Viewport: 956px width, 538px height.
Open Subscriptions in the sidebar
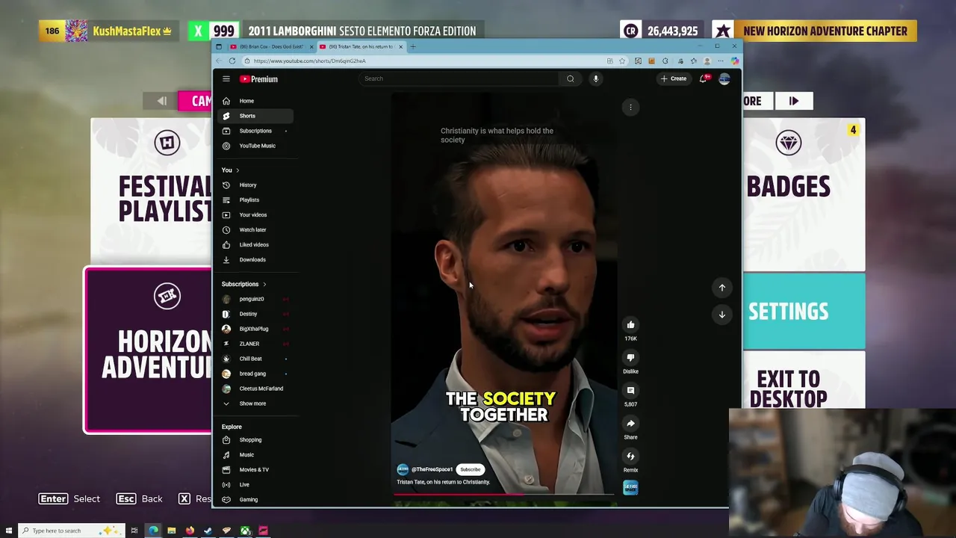(x=257, y=131)
